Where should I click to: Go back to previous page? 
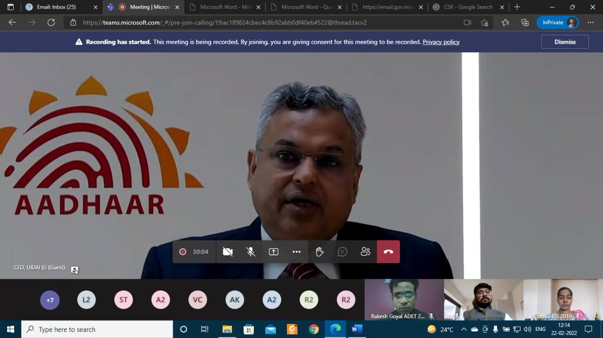[x=12, y=23]
